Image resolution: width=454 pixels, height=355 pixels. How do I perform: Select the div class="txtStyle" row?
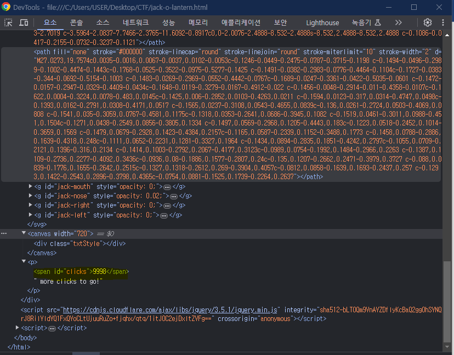[x=80, y=243]
